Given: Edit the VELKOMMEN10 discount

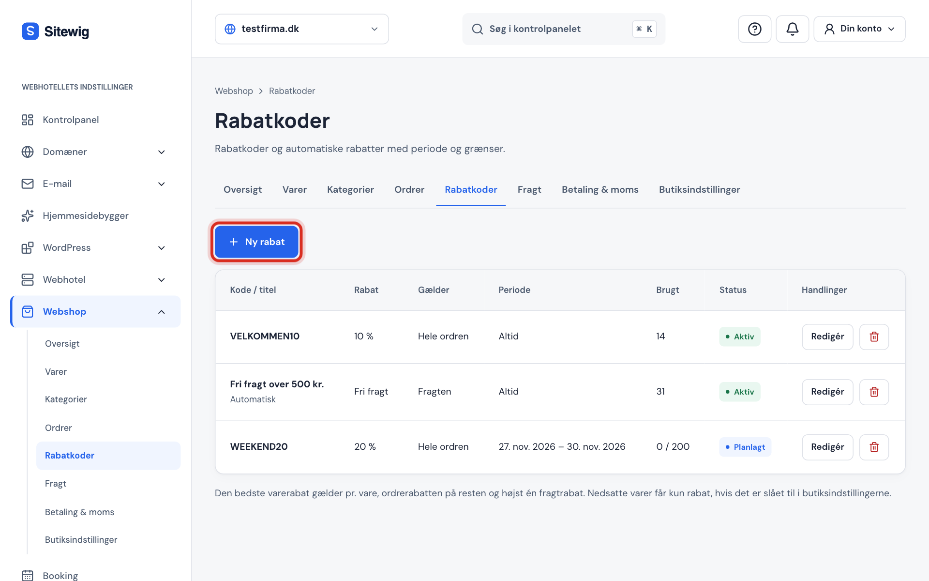Looking at the screenshot, I should click(827, 336).
